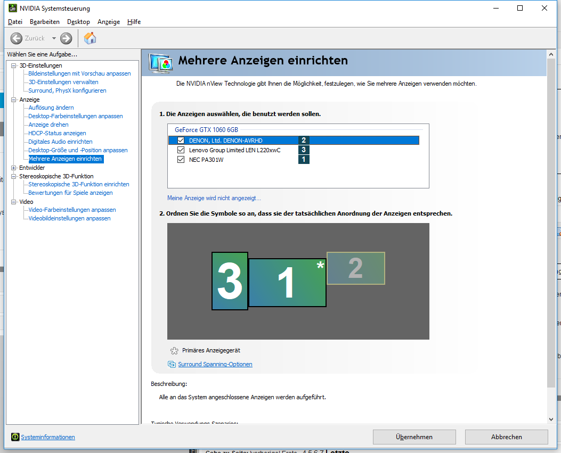The width and height of the screenshot is (561, 453).
Task: Open Bildeinstellungen mit Vorschau anpassen
Action: [79, 73]
